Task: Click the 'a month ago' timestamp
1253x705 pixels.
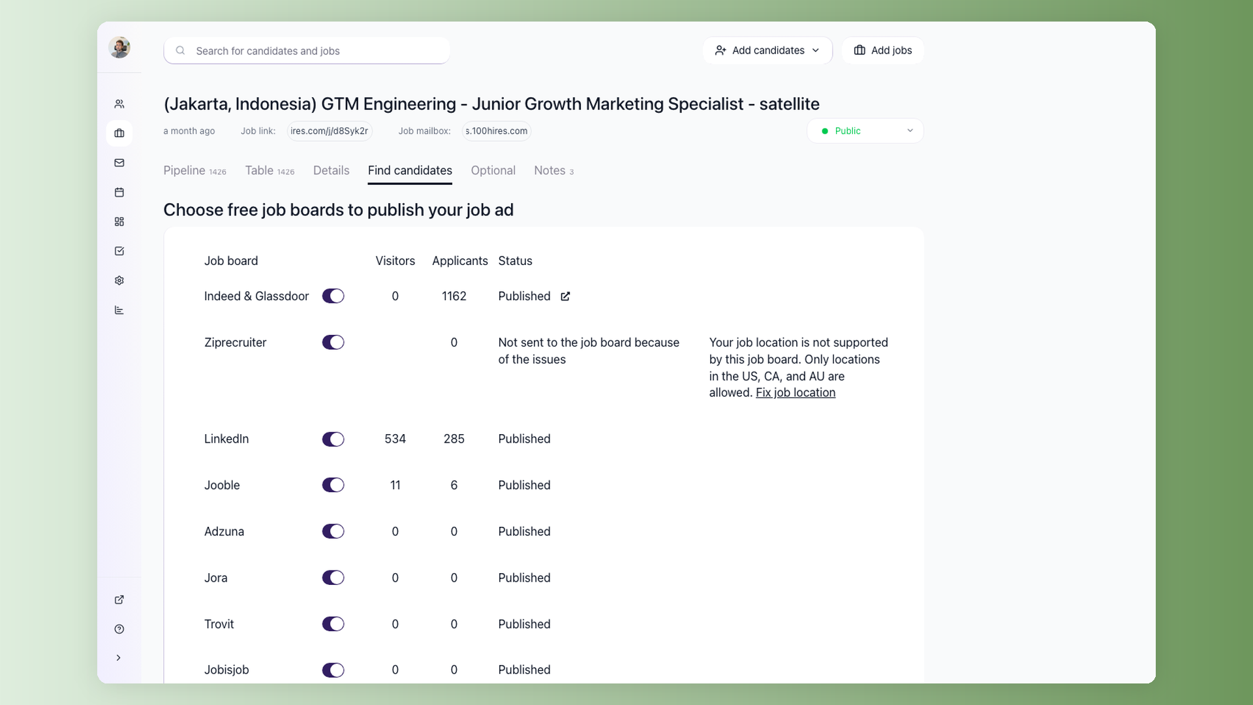Action: pos(189,131)
